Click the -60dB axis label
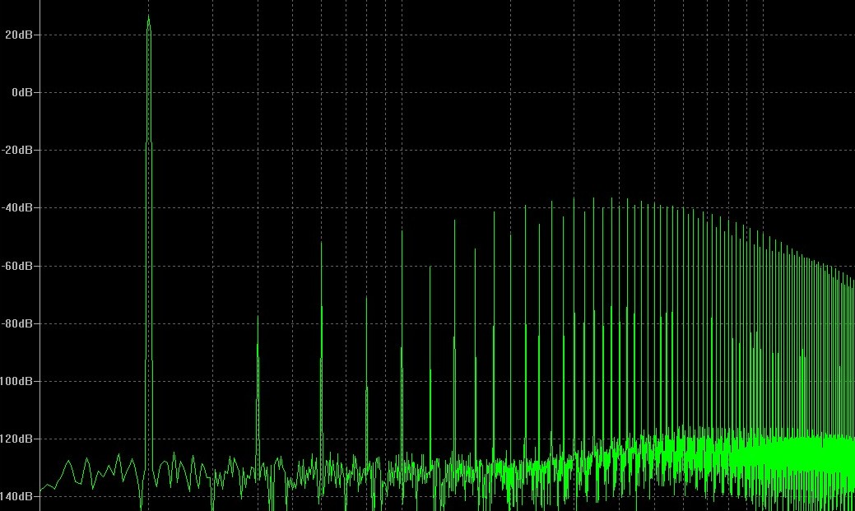Image resolution: width=855 pixels, height=511 pixels. click(17, 266)
